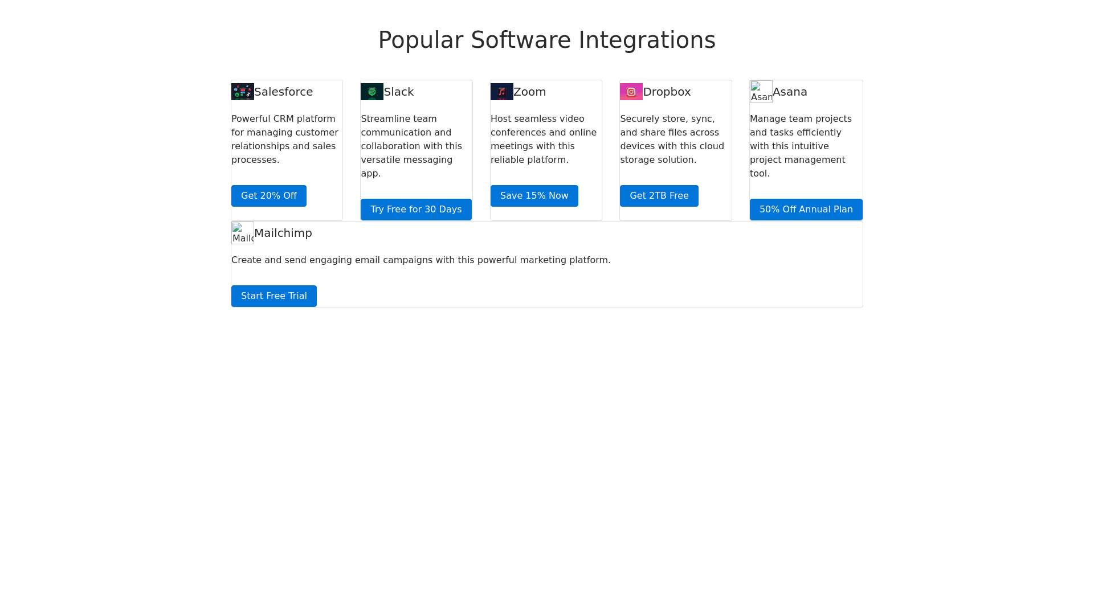Click the Get 2TB Free button

coord(659,196)
